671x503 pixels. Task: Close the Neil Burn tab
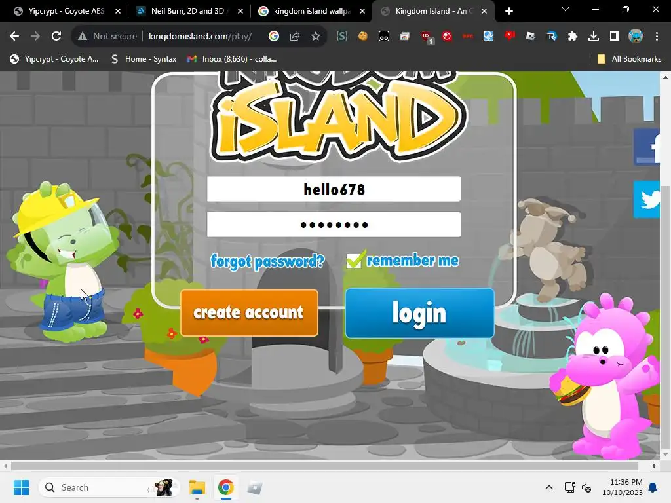pyautogui.click(x=240, y=11)
